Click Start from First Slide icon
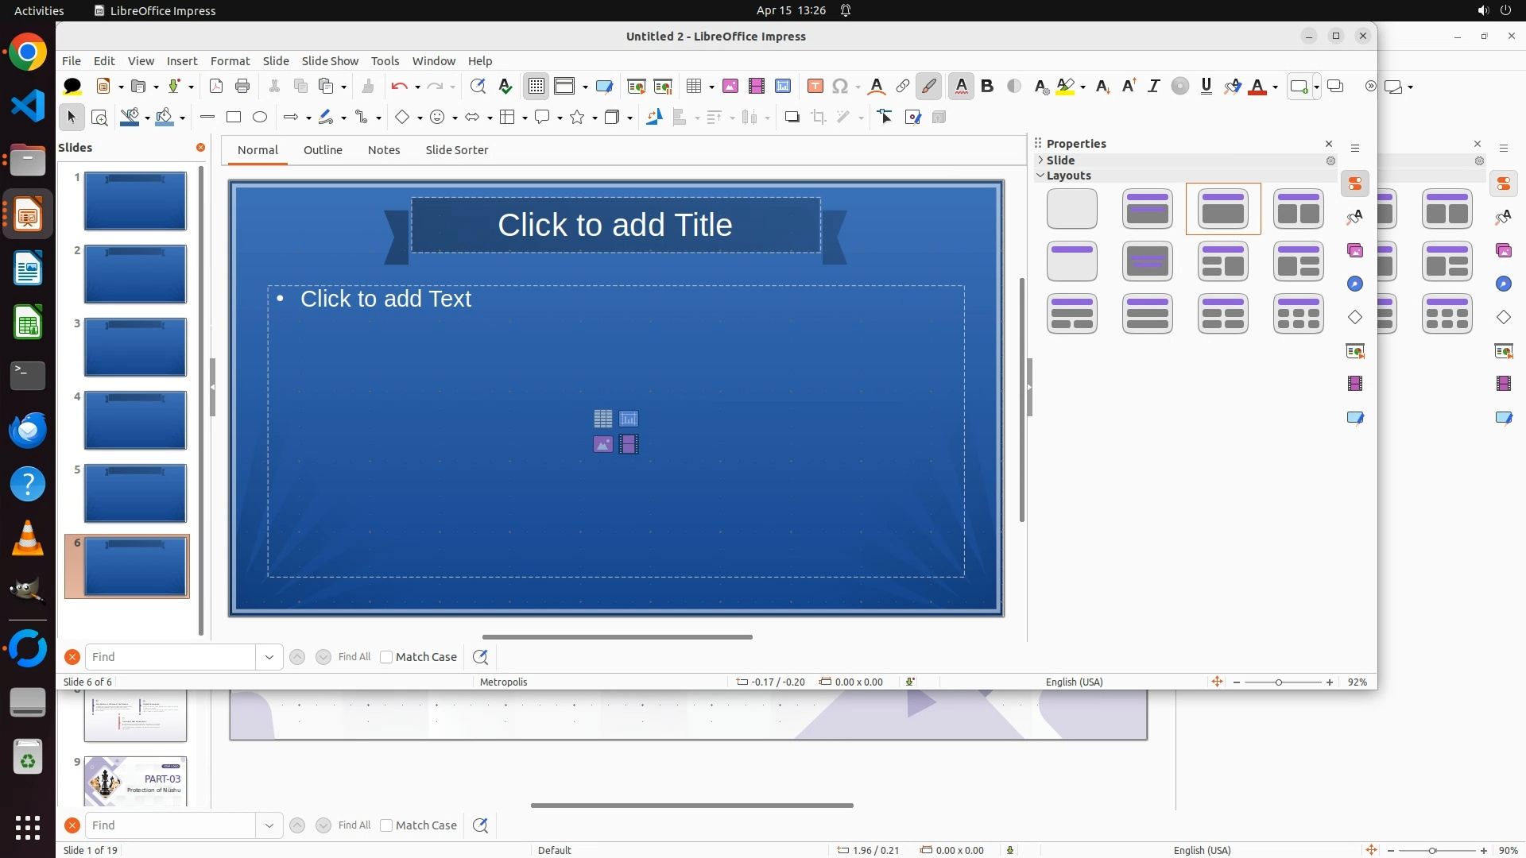1526x858 pixels. click(636, 87)
